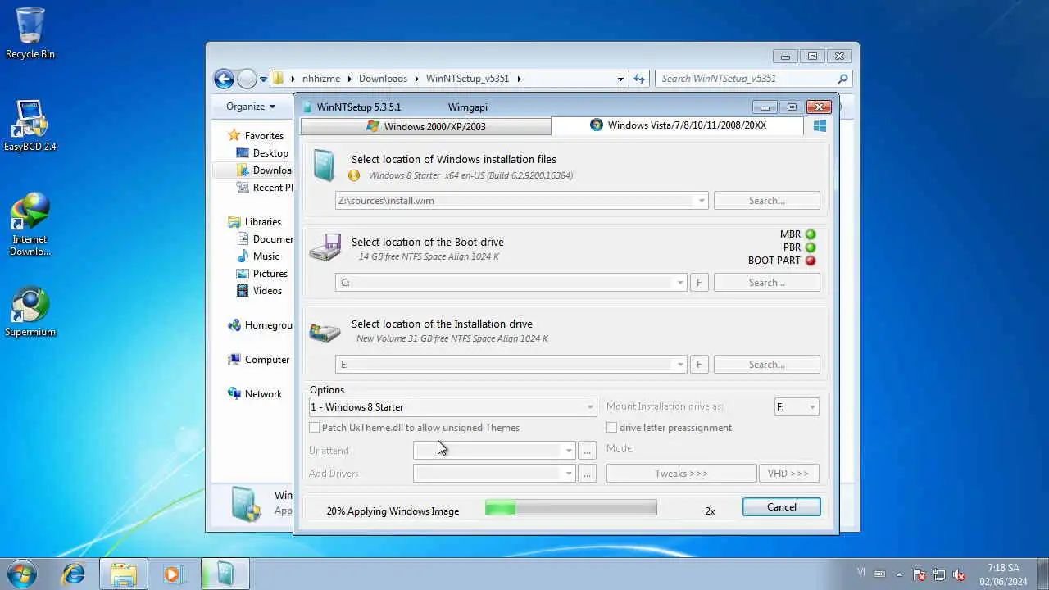Open Windows Media Player taskbar icon
The image size is (1049, 590).
172,574
